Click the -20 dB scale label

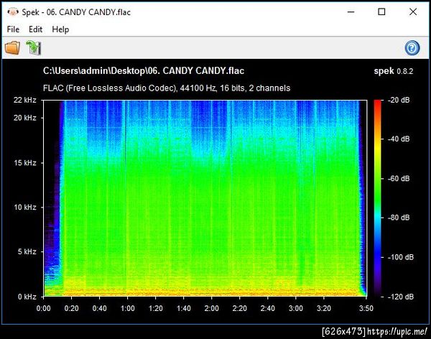pos(399,100)
